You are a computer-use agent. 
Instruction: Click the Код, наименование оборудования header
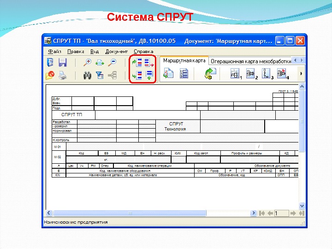click(x=130, y=171)
